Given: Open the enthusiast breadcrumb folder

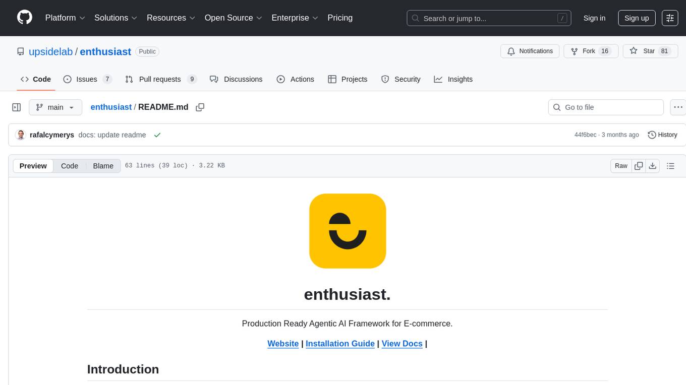Looking at the screenshot, I should (x=111, y=107).
